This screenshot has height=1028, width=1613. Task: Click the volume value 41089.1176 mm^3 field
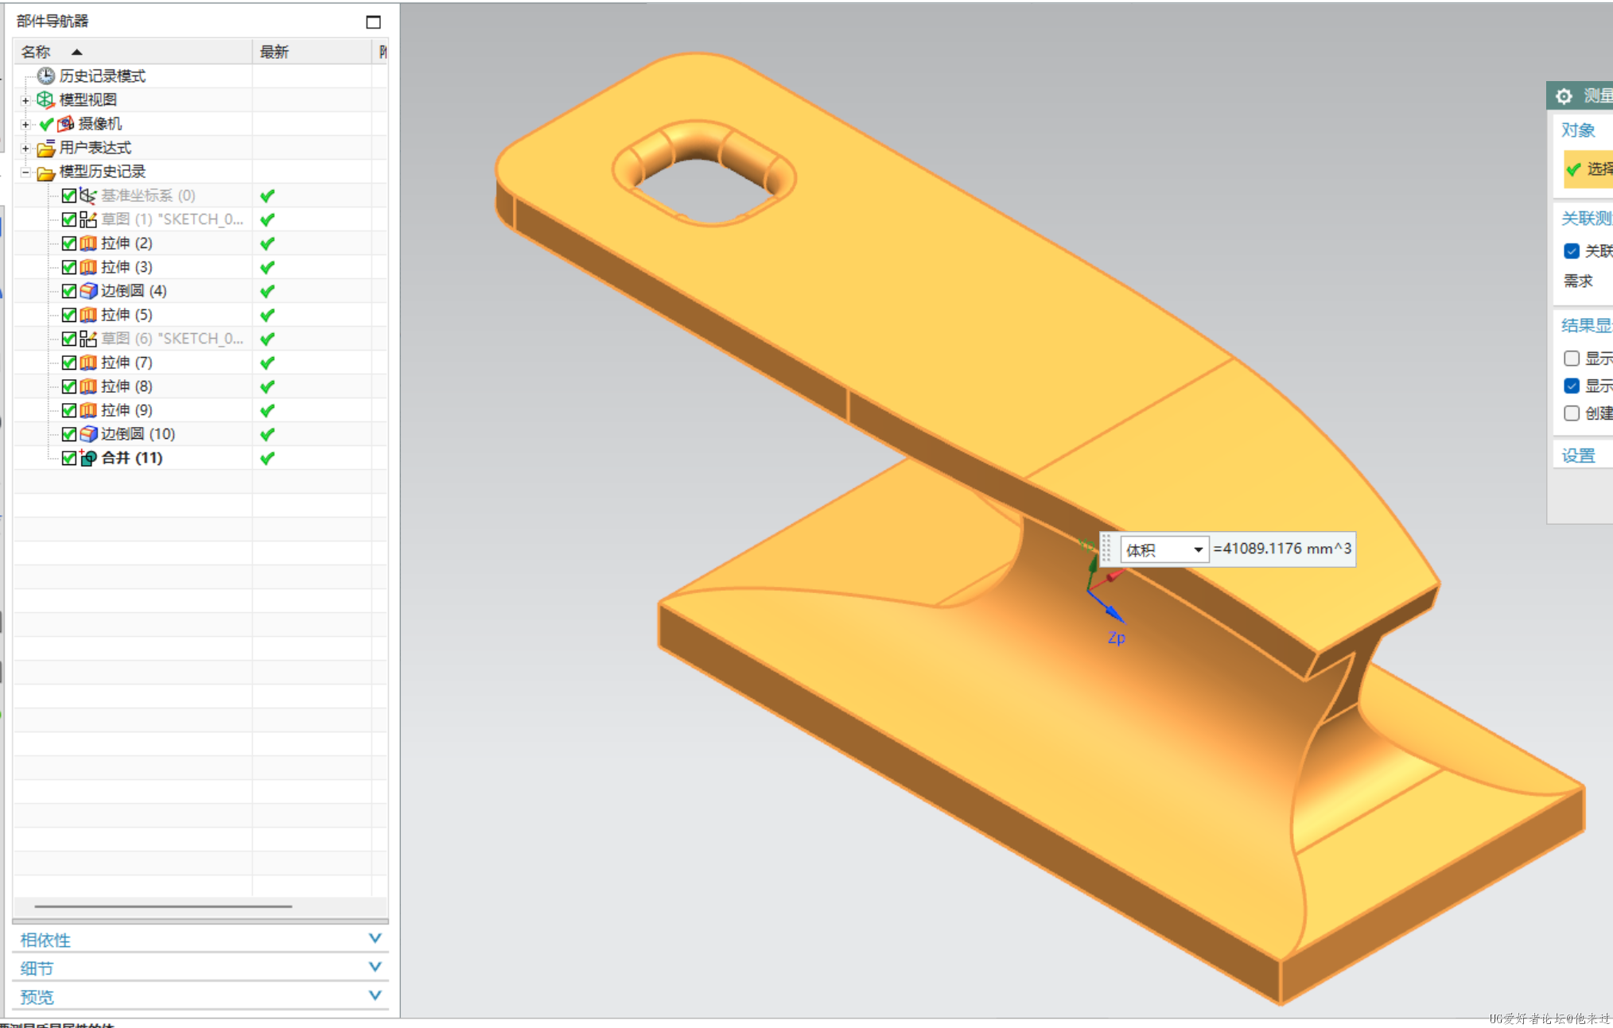(x=1282, y=549)
